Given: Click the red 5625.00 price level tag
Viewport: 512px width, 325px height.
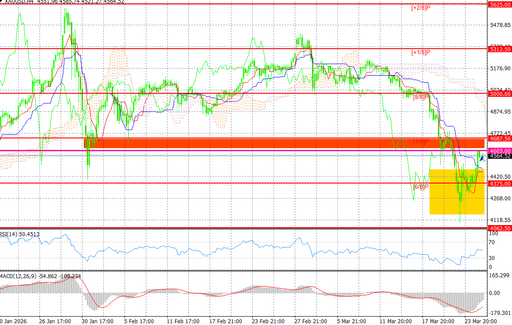Looking at the screenshot, I should (500, 4).
